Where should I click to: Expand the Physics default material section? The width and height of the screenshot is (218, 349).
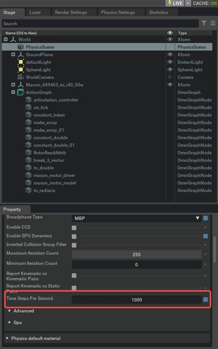click(7, 338)
